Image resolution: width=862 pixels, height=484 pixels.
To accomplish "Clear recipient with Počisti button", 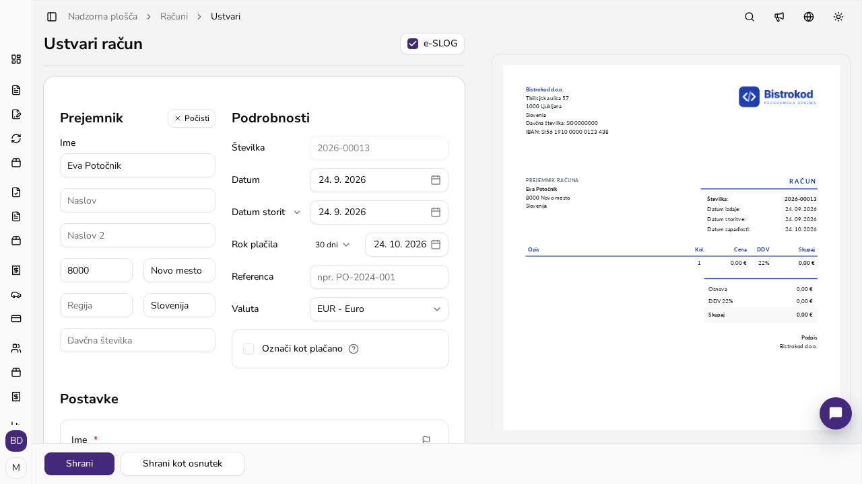I will 191,118.
